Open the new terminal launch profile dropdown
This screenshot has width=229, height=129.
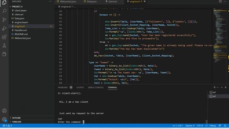pos(218,87)
